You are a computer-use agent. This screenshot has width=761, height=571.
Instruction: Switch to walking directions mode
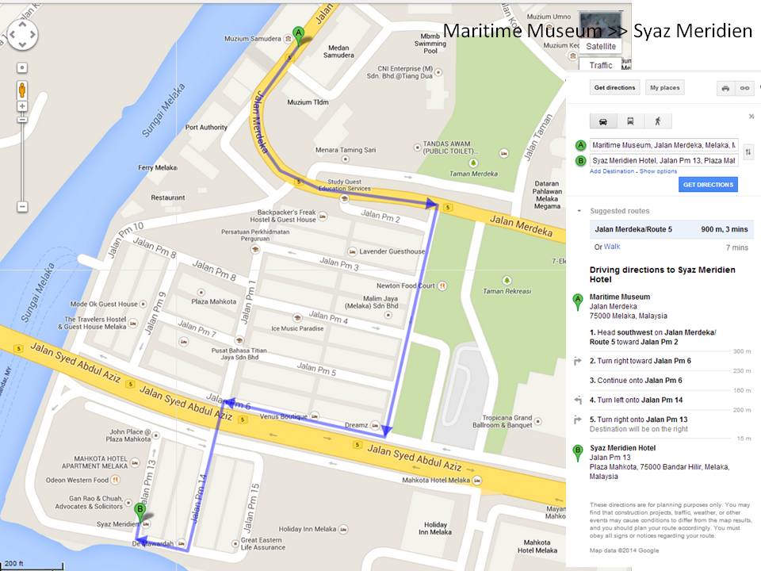point(658,121)
